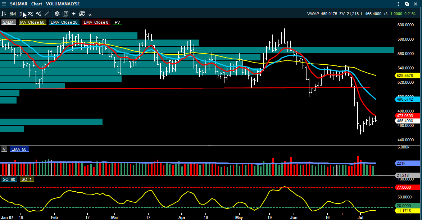Click the L: 466.4000 readout
The image size is (422, 220).
click(371, 14)
